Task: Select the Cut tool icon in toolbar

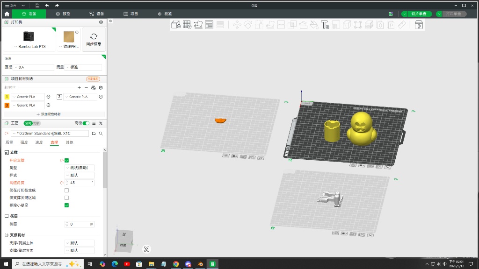Action: (281, 25)
